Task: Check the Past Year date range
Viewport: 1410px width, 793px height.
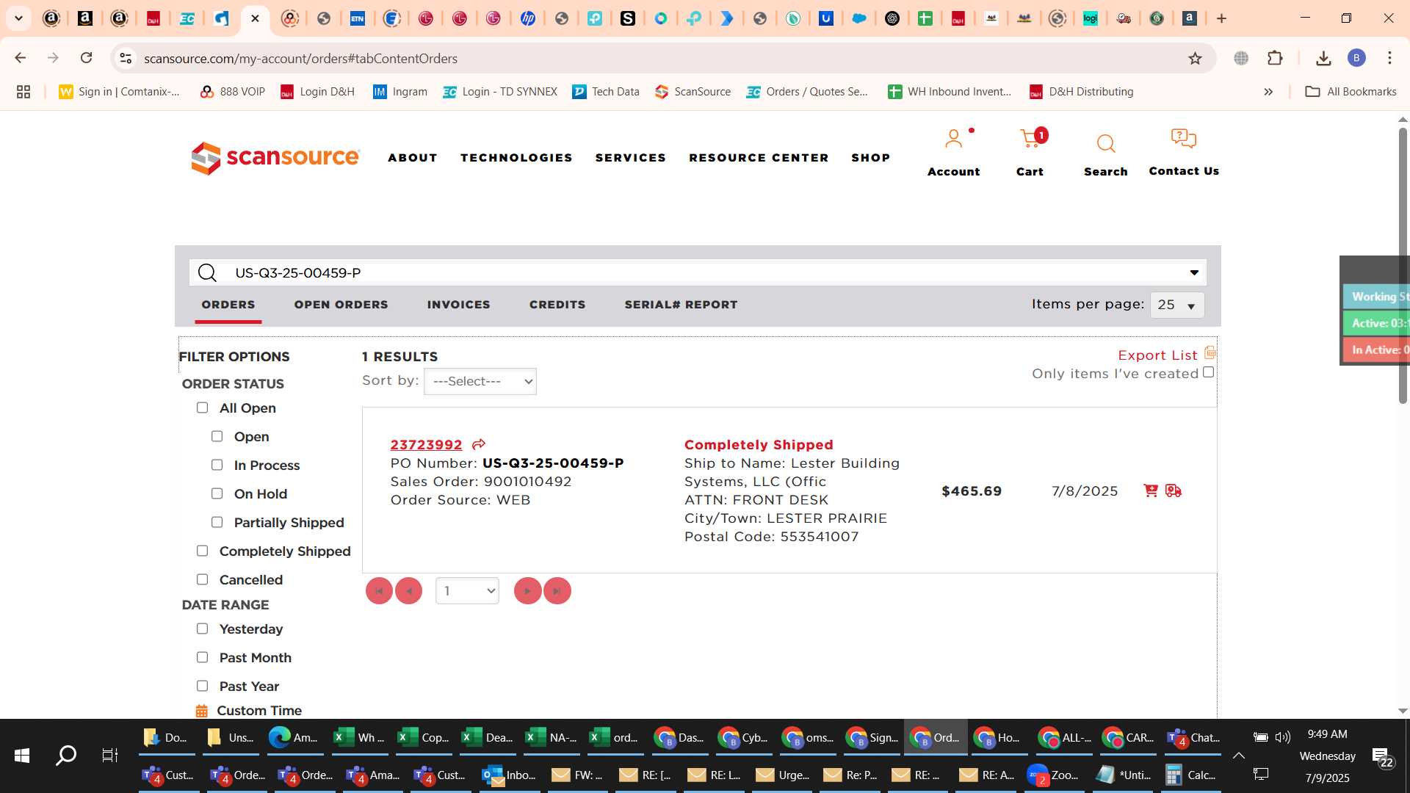Action: pos(202,686)
